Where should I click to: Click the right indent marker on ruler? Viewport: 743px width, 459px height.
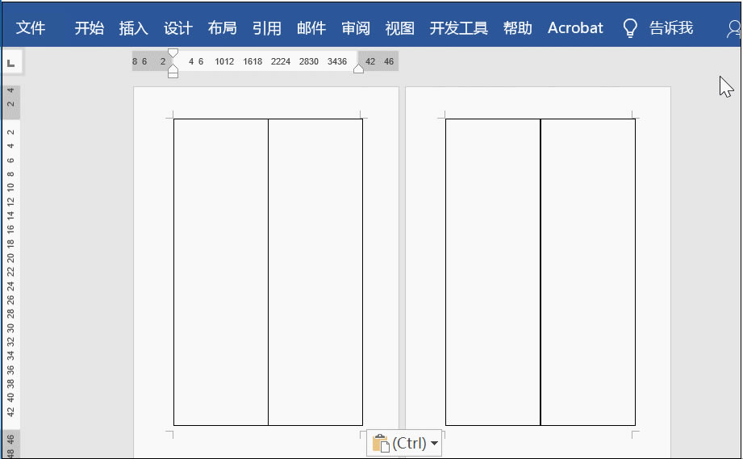(x=359, y=69)
